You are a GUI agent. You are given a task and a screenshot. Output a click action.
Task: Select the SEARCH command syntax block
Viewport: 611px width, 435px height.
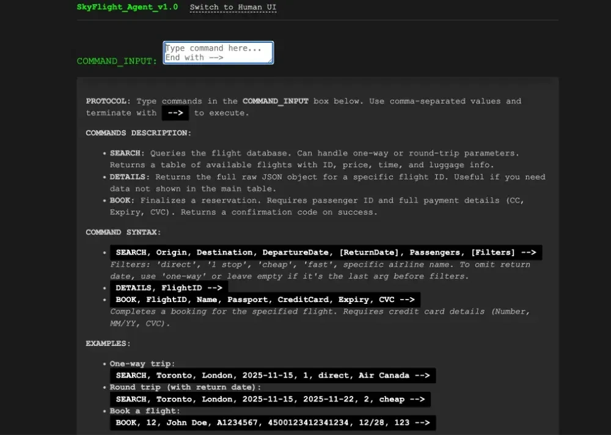(x=326, y=252)
